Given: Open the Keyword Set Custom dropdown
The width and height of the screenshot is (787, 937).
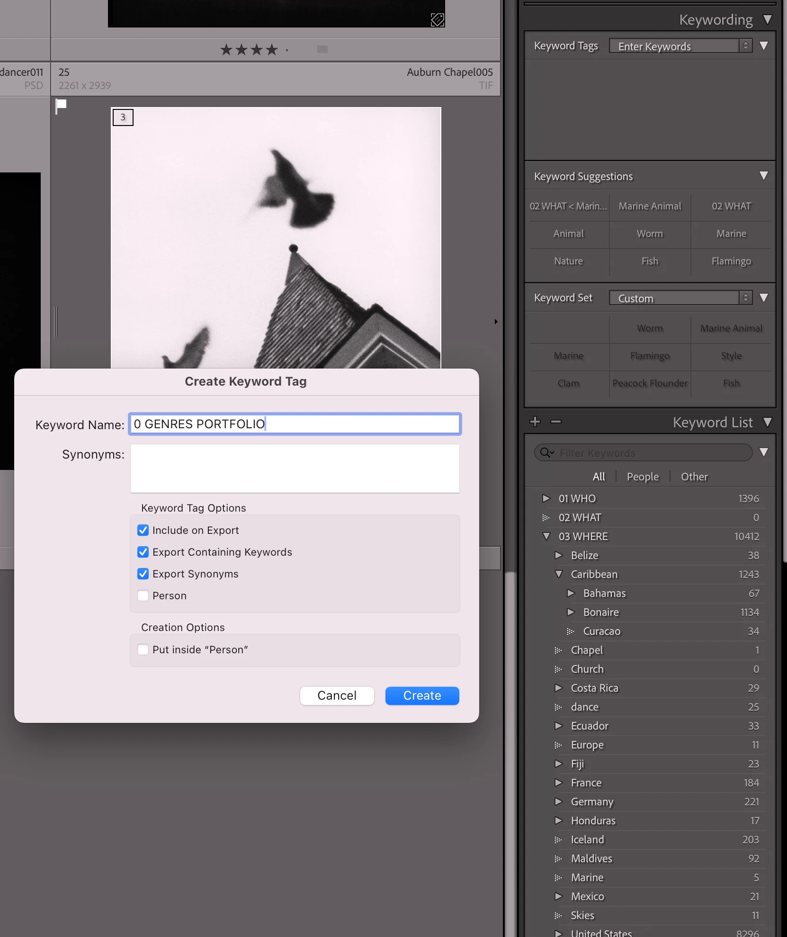Looking at the screenshot, I should (x=680, y=298).
